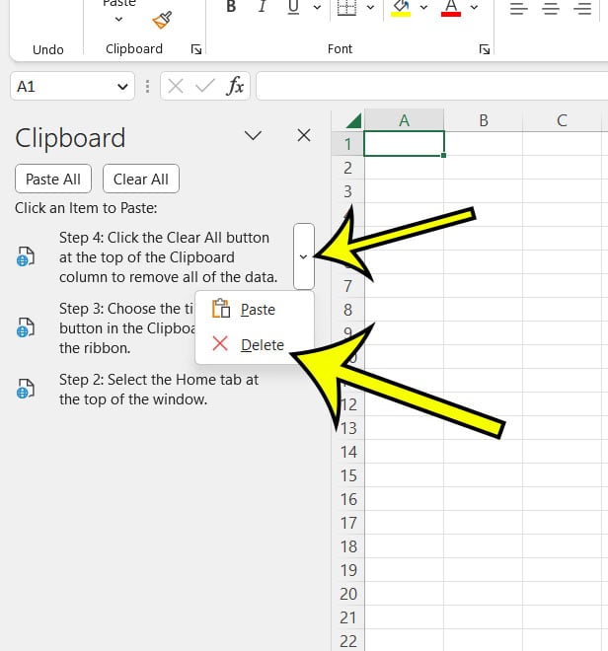Open Clipboard pane options chevron
Image resolution: width=608 pixels, height=651 pixels.
pyautogui.click(x=253, y=135)
